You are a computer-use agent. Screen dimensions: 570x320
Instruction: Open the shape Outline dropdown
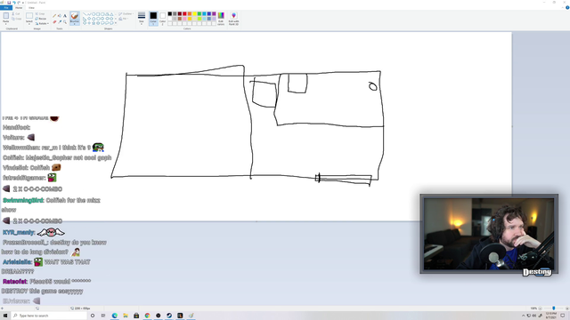tap(126, 14)
